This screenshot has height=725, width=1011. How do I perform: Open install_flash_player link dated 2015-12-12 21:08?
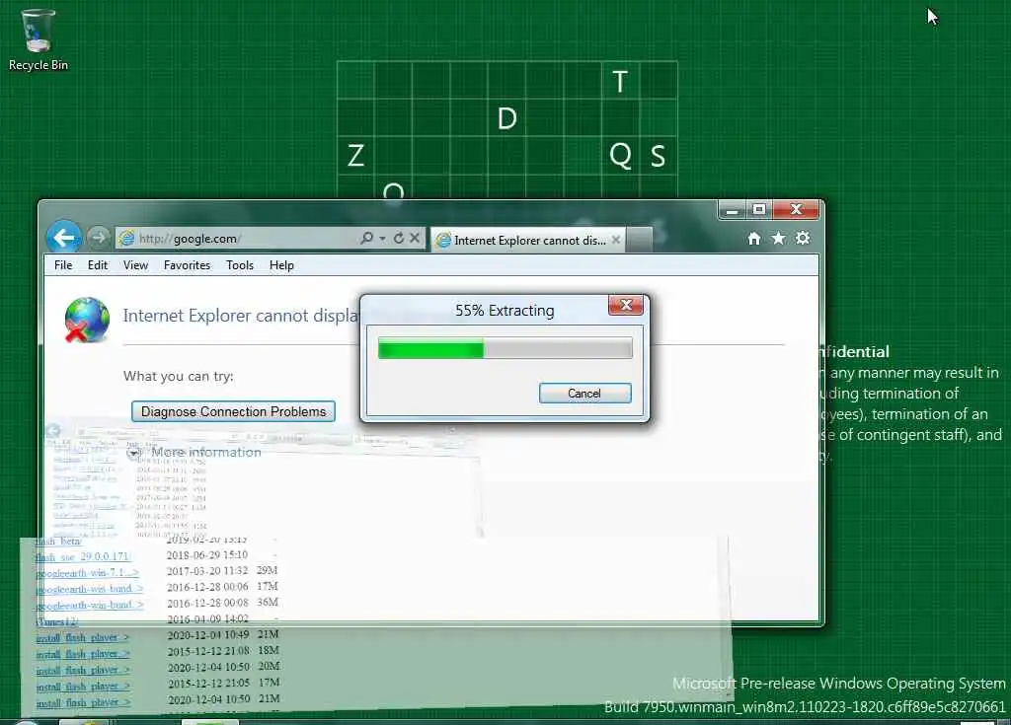pyautogui.click(x=83, y=654)
